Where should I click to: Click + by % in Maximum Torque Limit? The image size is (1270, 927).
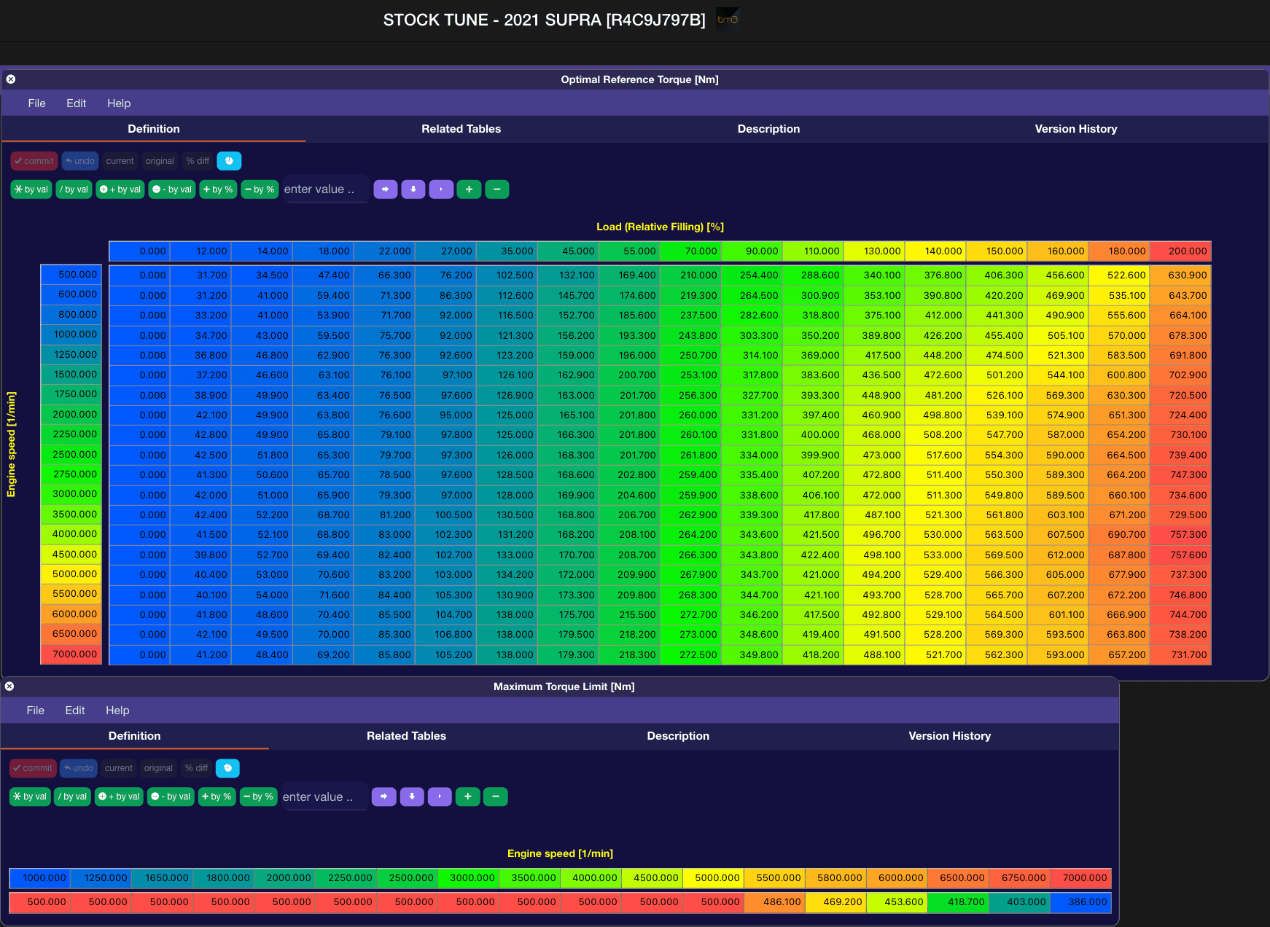click(217, 797)
